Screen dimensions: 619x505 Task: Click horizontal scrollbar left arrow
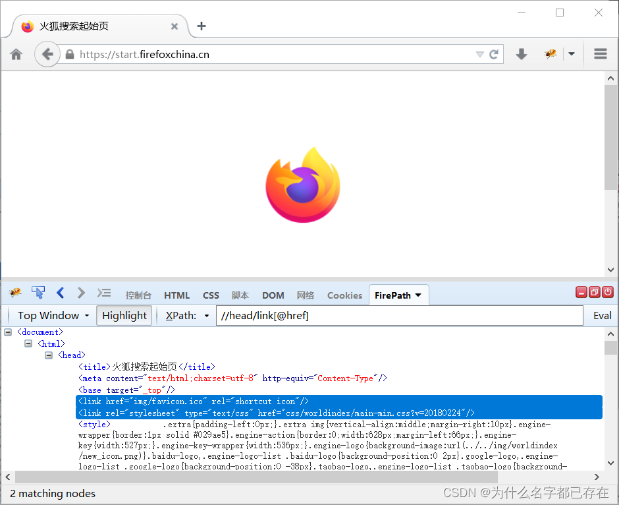[x=7, y=477]
